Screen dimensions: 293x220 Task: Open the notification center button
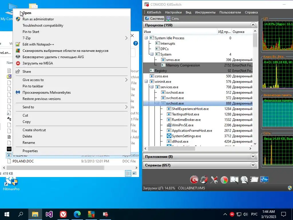tap(284, 214)
